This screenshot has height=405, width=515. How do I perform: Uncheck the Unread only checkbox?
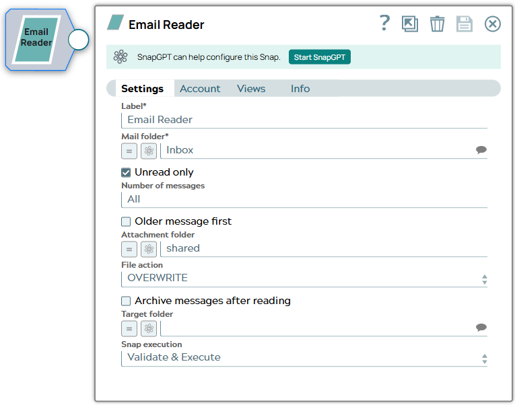[x=126, y=172]
